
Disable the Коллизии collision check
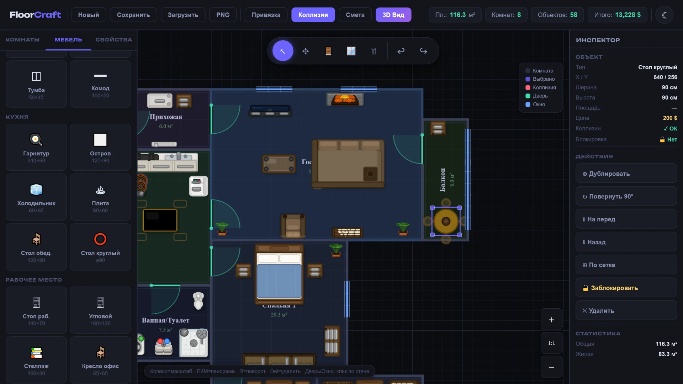click(x=313, y=15)
